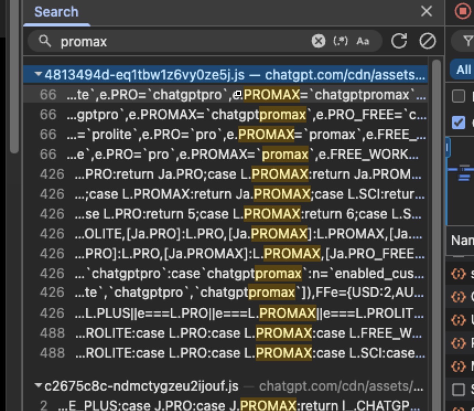This screenshot has width=474, height=411.
Task: Open the result containing "return 5;case L.PROMAX:return 6"
Action: click(225, 214)
